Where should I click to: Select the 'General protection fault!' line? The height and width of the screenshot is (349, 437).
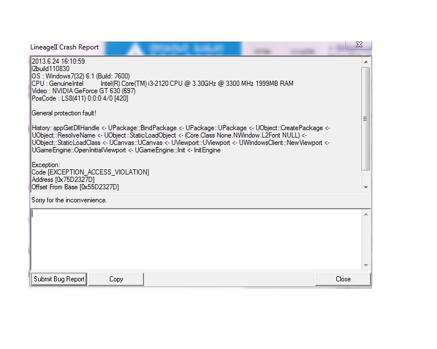[64, 113]
